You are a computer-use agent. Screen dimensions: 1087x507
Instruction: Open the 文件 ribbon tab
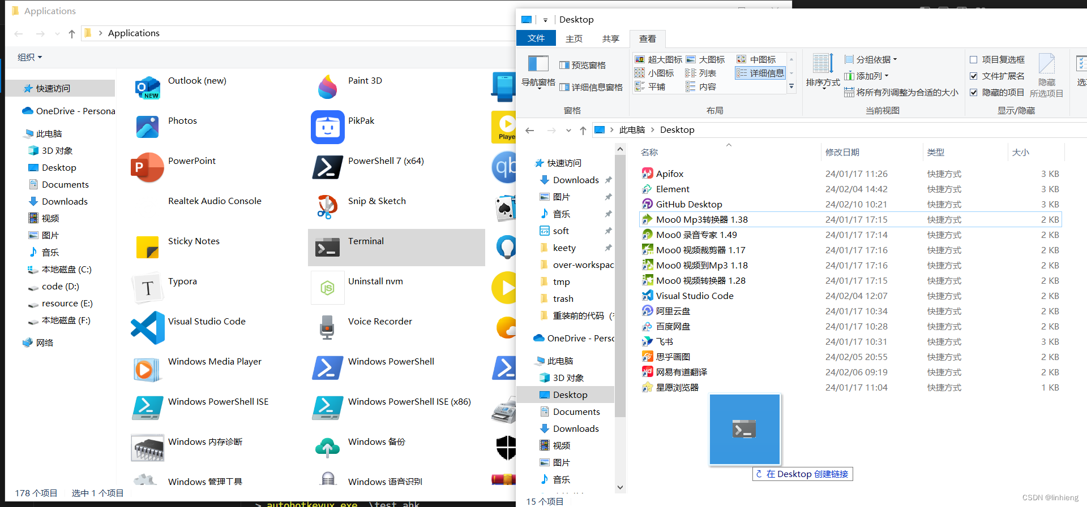click(536, 38)
